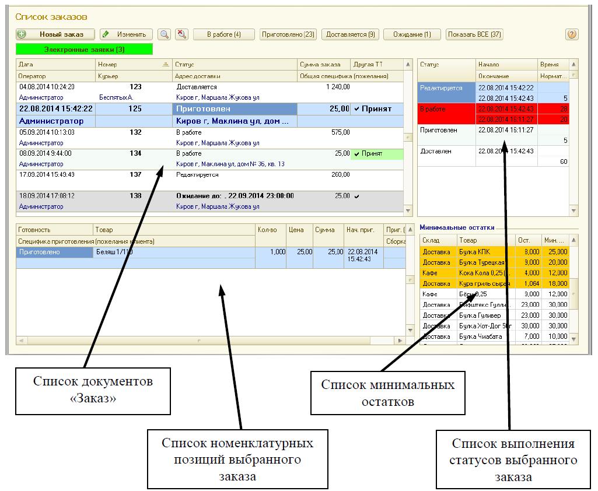The width and height of the screenshot is (598, 491).
Task: Select the Булка Чиабата stock row
Action: tap(494, 336)
